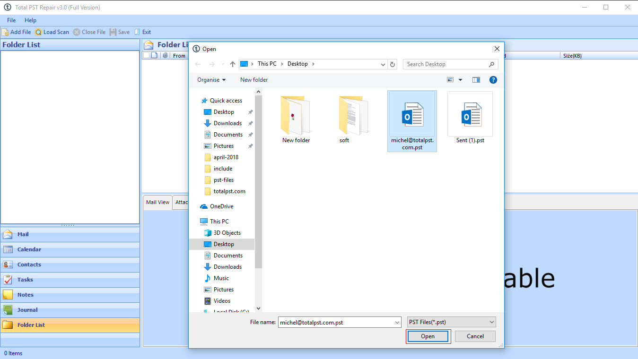Image resolution: width=638 pixels, height=359 pixels.
Task: Click Desktop in address breadcrumb
Action: click(x=297, y=64)
